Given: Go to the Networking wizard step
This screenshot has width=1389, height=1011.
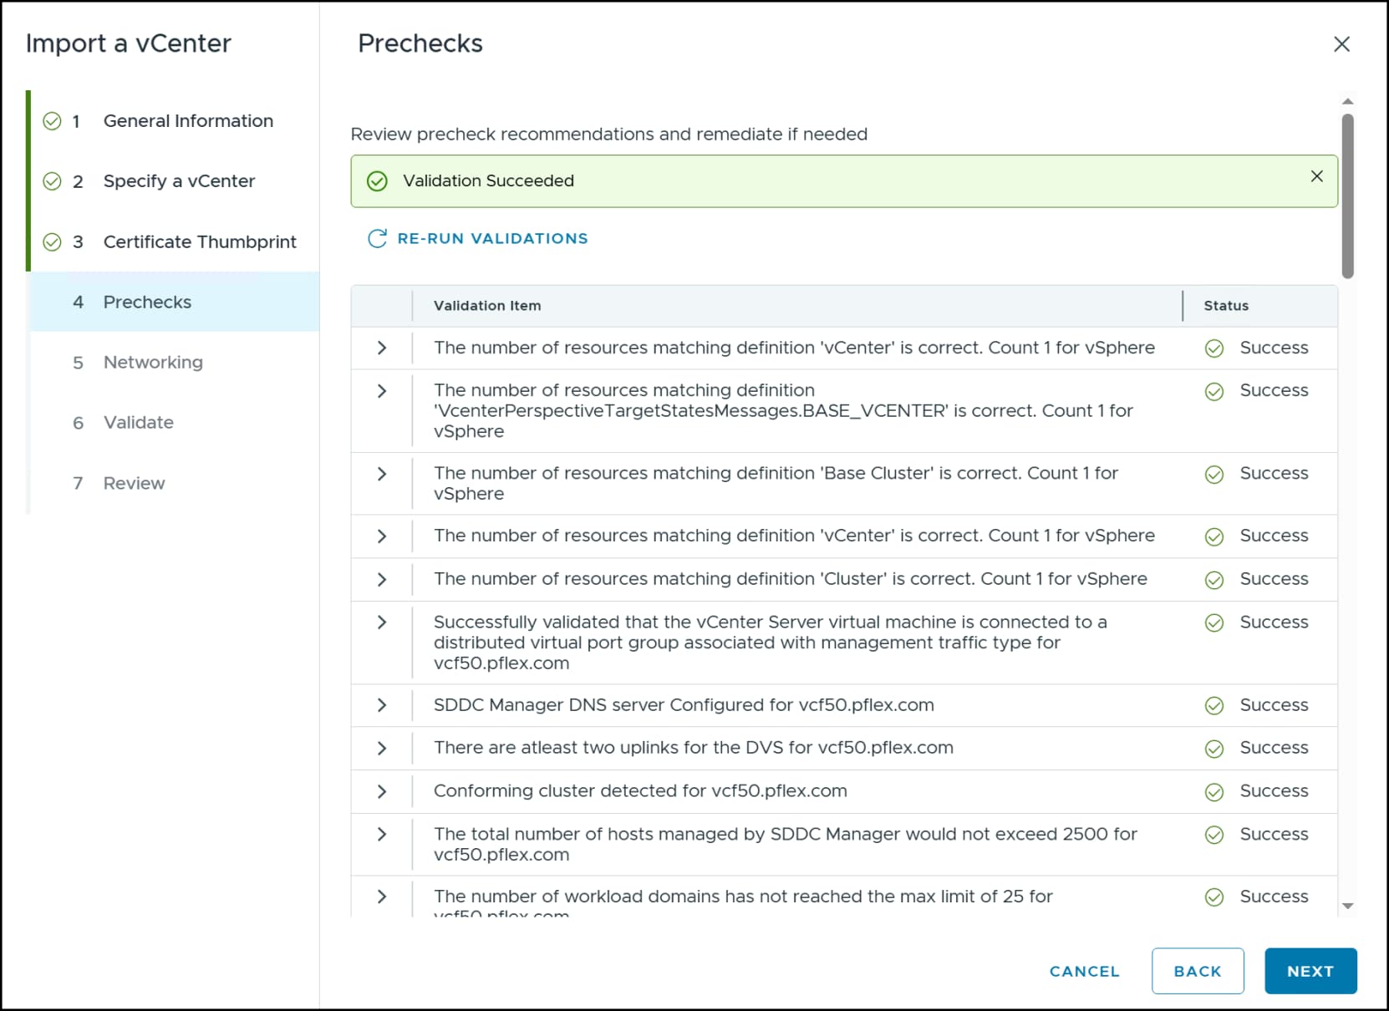Looking at the screenshot, I should [175, 363].
